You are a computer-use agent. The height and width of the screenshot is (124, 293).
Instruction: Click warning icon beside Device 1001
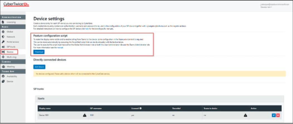(x=85, y=115)
